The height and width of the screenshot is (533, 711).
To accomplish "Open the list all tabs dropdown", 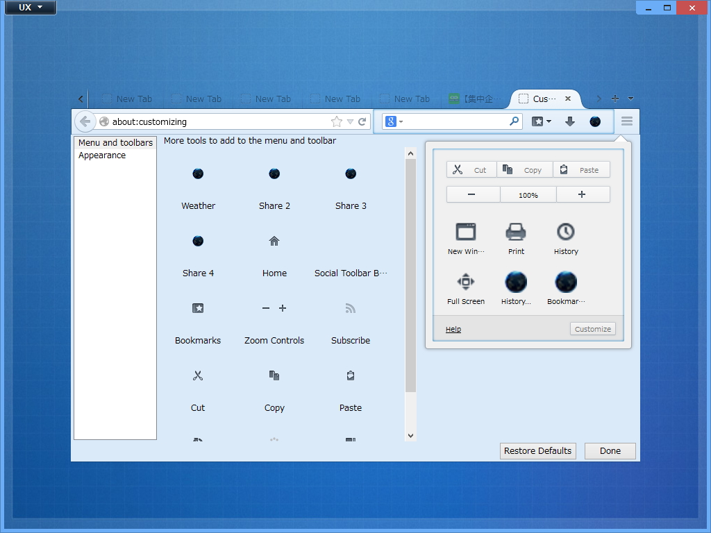I will 630,99.
